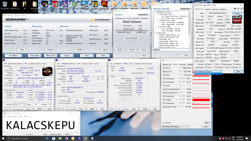Launch the GPU-Z desktop shortcut

tap(74, 5)
